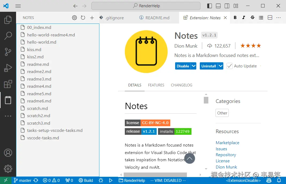Synchronize changes icon next to master
The image size is (286, 184).
point(36,180)
